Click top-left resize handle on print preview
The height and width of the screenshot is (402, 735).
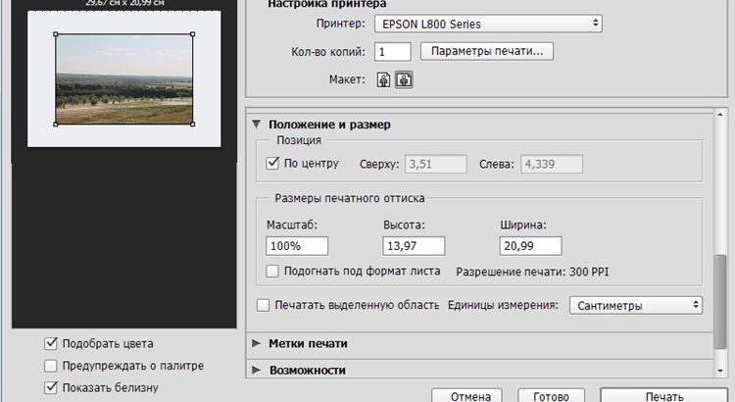[55, 34]
